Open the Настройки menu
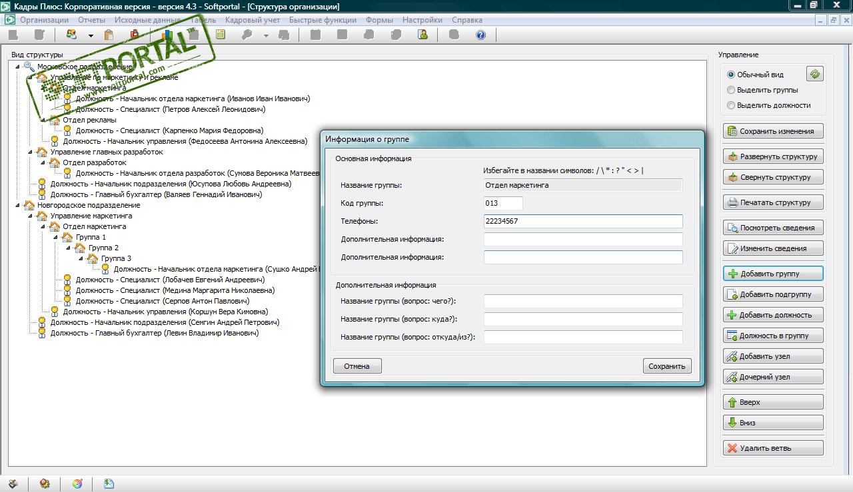 423,20
